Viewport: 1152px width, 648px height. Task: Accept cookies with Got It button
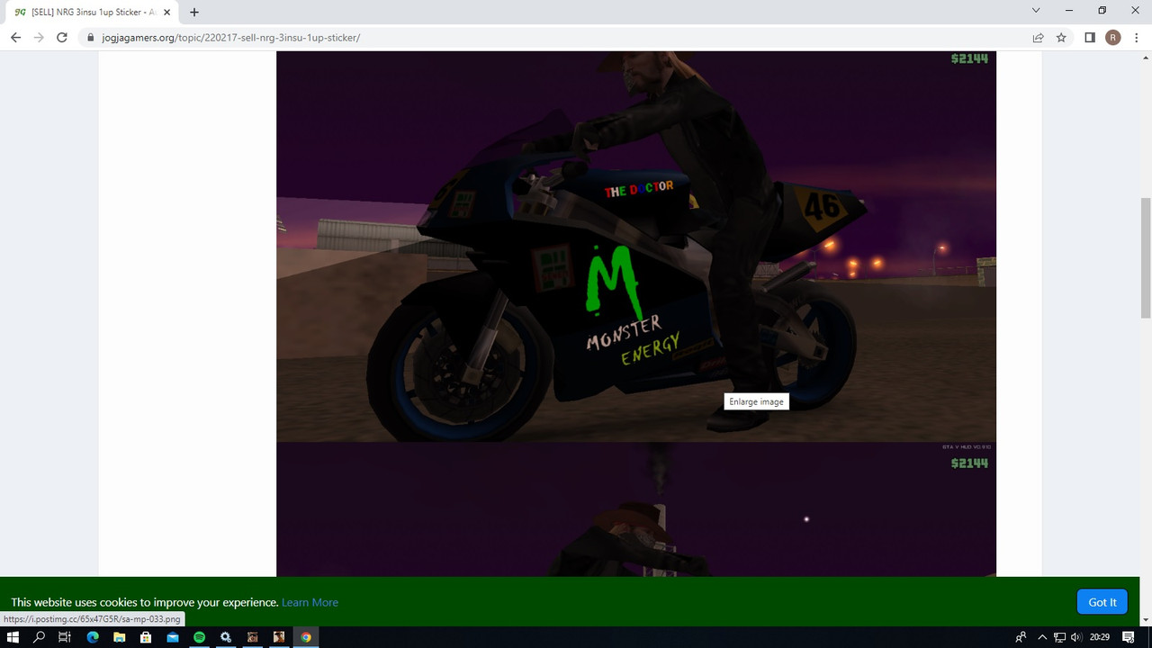pos(1102,602)
